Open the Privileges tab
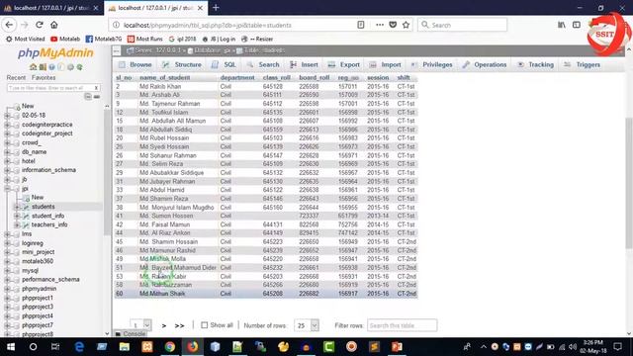 click(431, 64)
